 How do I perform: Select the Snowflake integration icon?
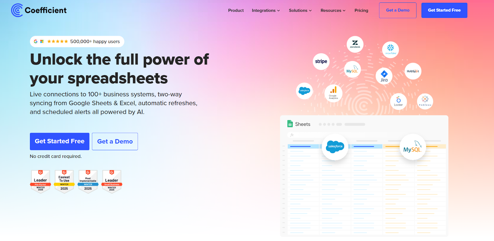[x=391, y=50]
